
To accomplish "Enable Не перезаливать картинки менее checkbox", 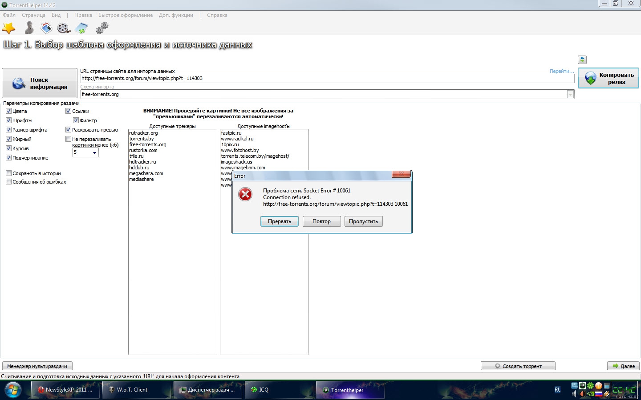I will pyautogui.click(x=68, y=139).
